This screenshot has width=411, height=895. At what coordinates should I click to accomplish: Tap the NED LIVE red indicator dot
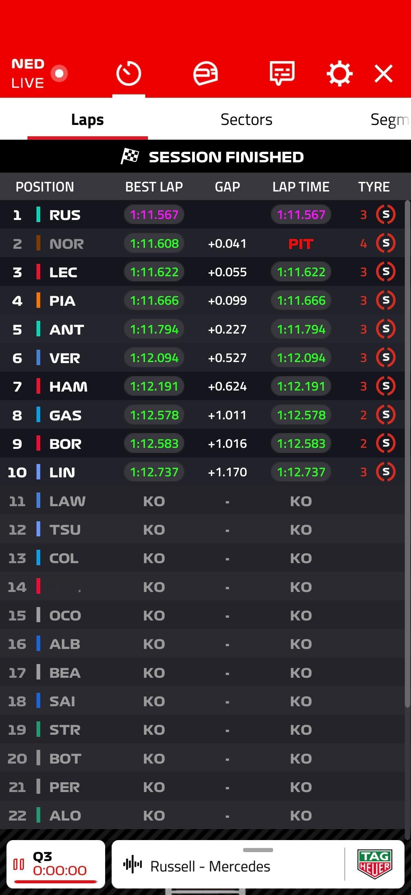pyautogui.click(x=59, y=73)
